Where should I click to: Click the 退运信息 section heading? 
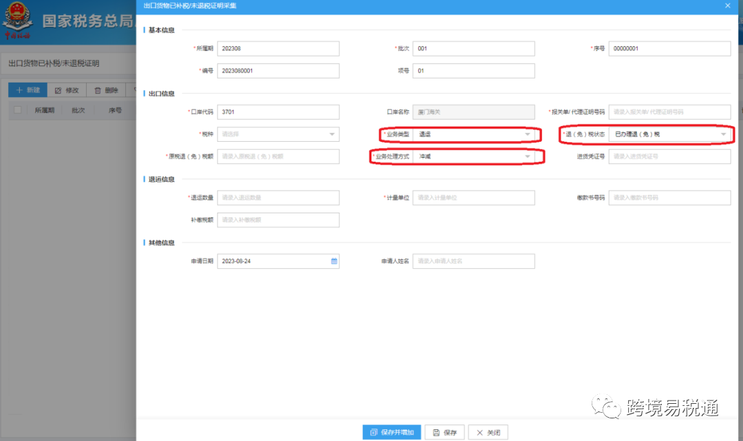[162, 179]
